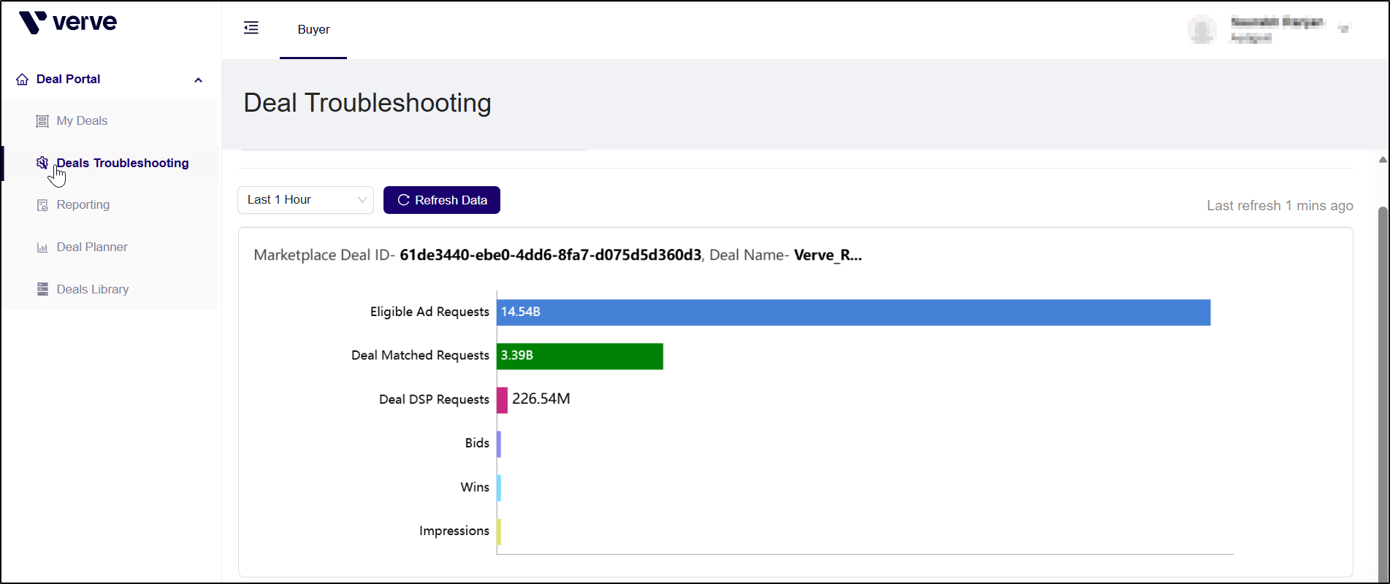Click the user avatar picture
Image resolution: width=1390 pixels, height=584 pixels.
[1202, 30]
